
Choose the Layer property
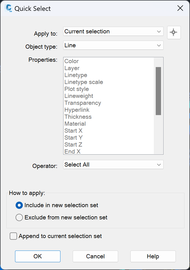click(72, 68)
